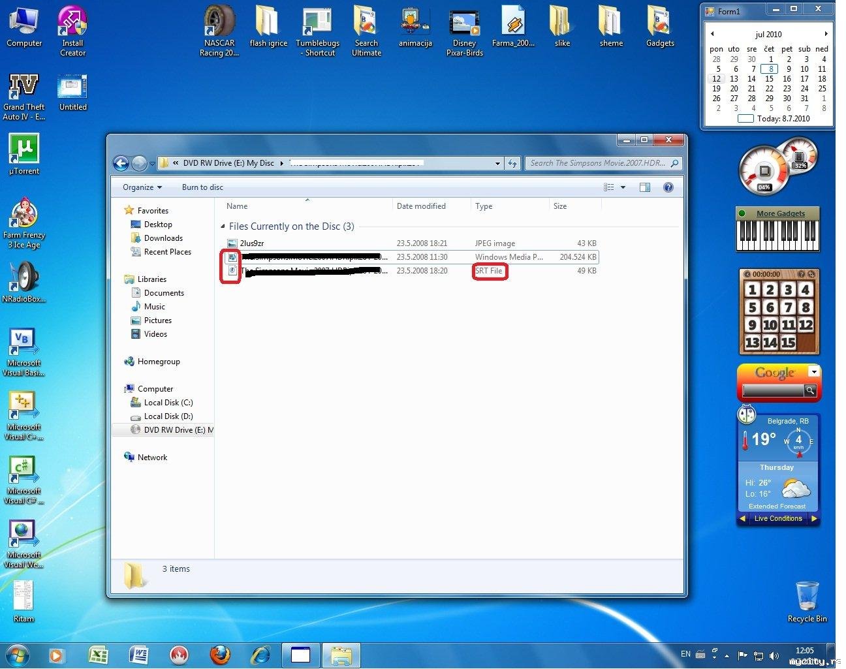
Task: Launch Microsoft Visual C++ shortcut
Action: 24,416
